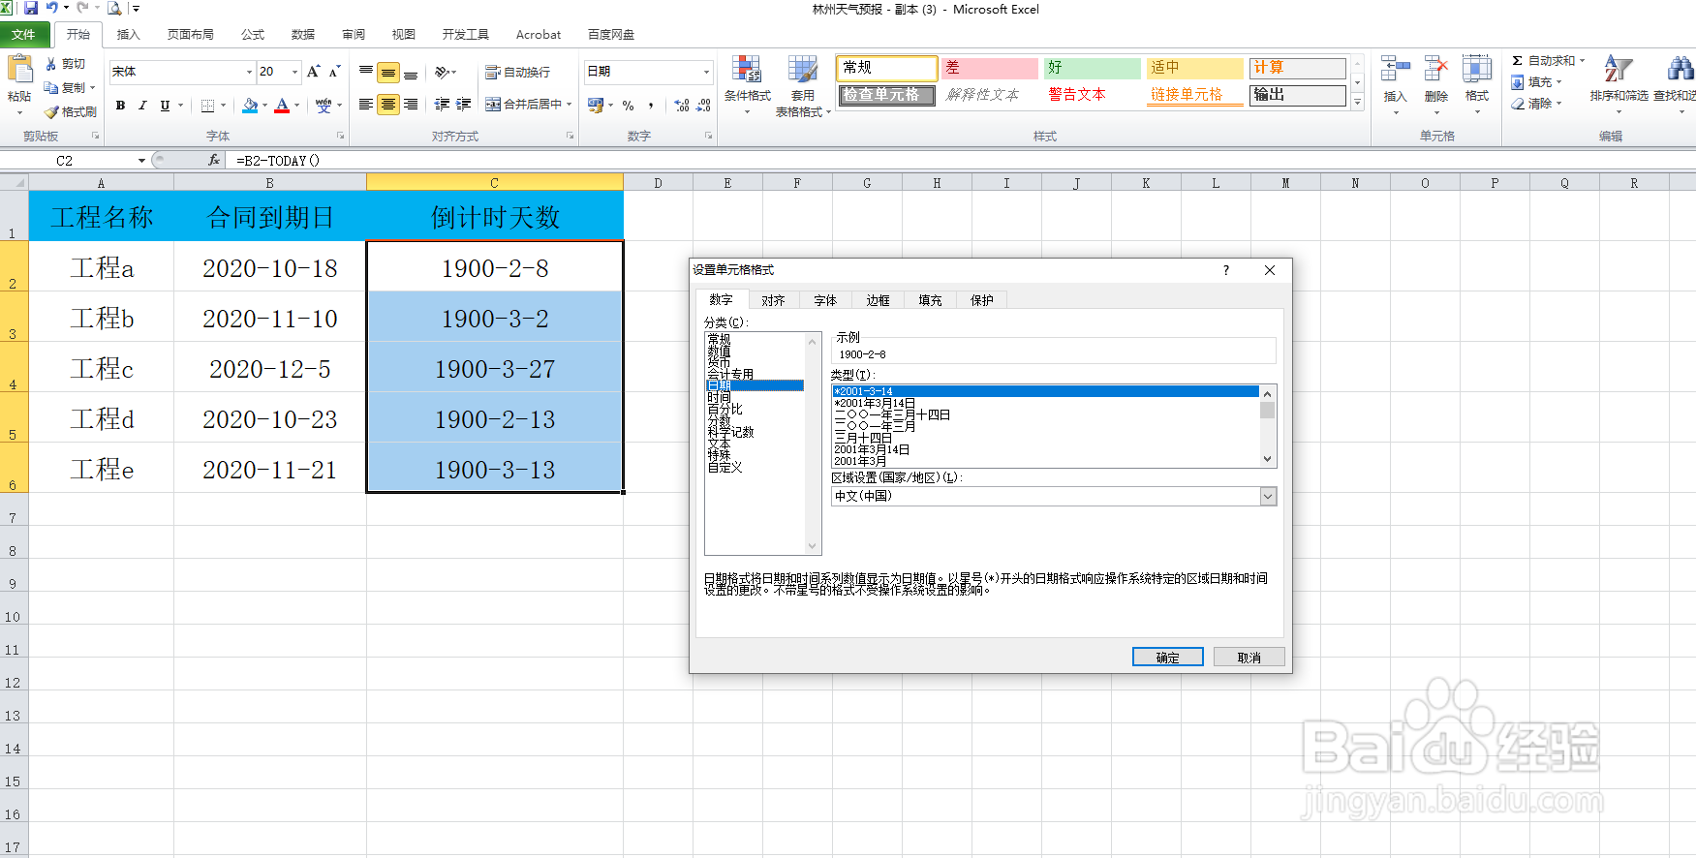Click the Comma Style icon
The width and height of the screenshot is (1696, 858).
pyautogui.click(x=651, y=106)
